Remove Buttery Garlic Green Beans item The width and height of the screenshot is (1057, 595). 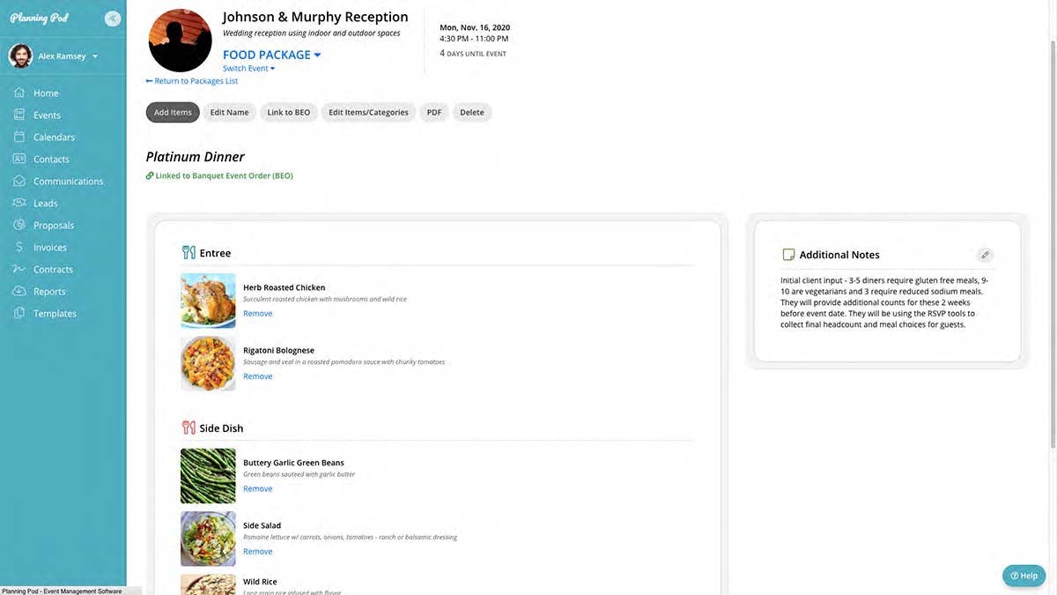coord(258,488)
